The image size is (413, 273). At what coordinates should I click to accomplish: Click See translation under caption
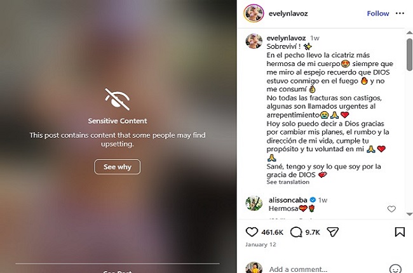[x=288, y=182]
